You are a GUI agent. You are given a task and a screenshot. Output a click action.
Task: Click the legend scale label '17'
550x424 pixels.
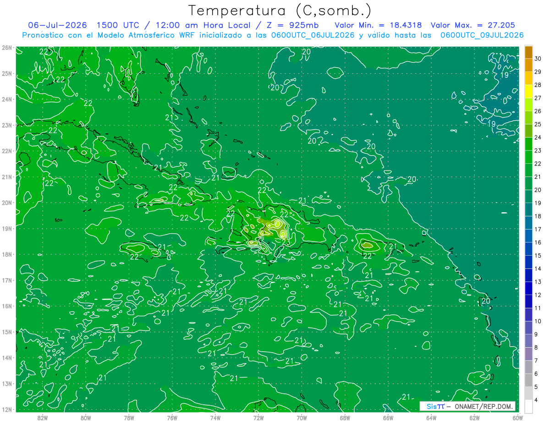pos(538,229)
